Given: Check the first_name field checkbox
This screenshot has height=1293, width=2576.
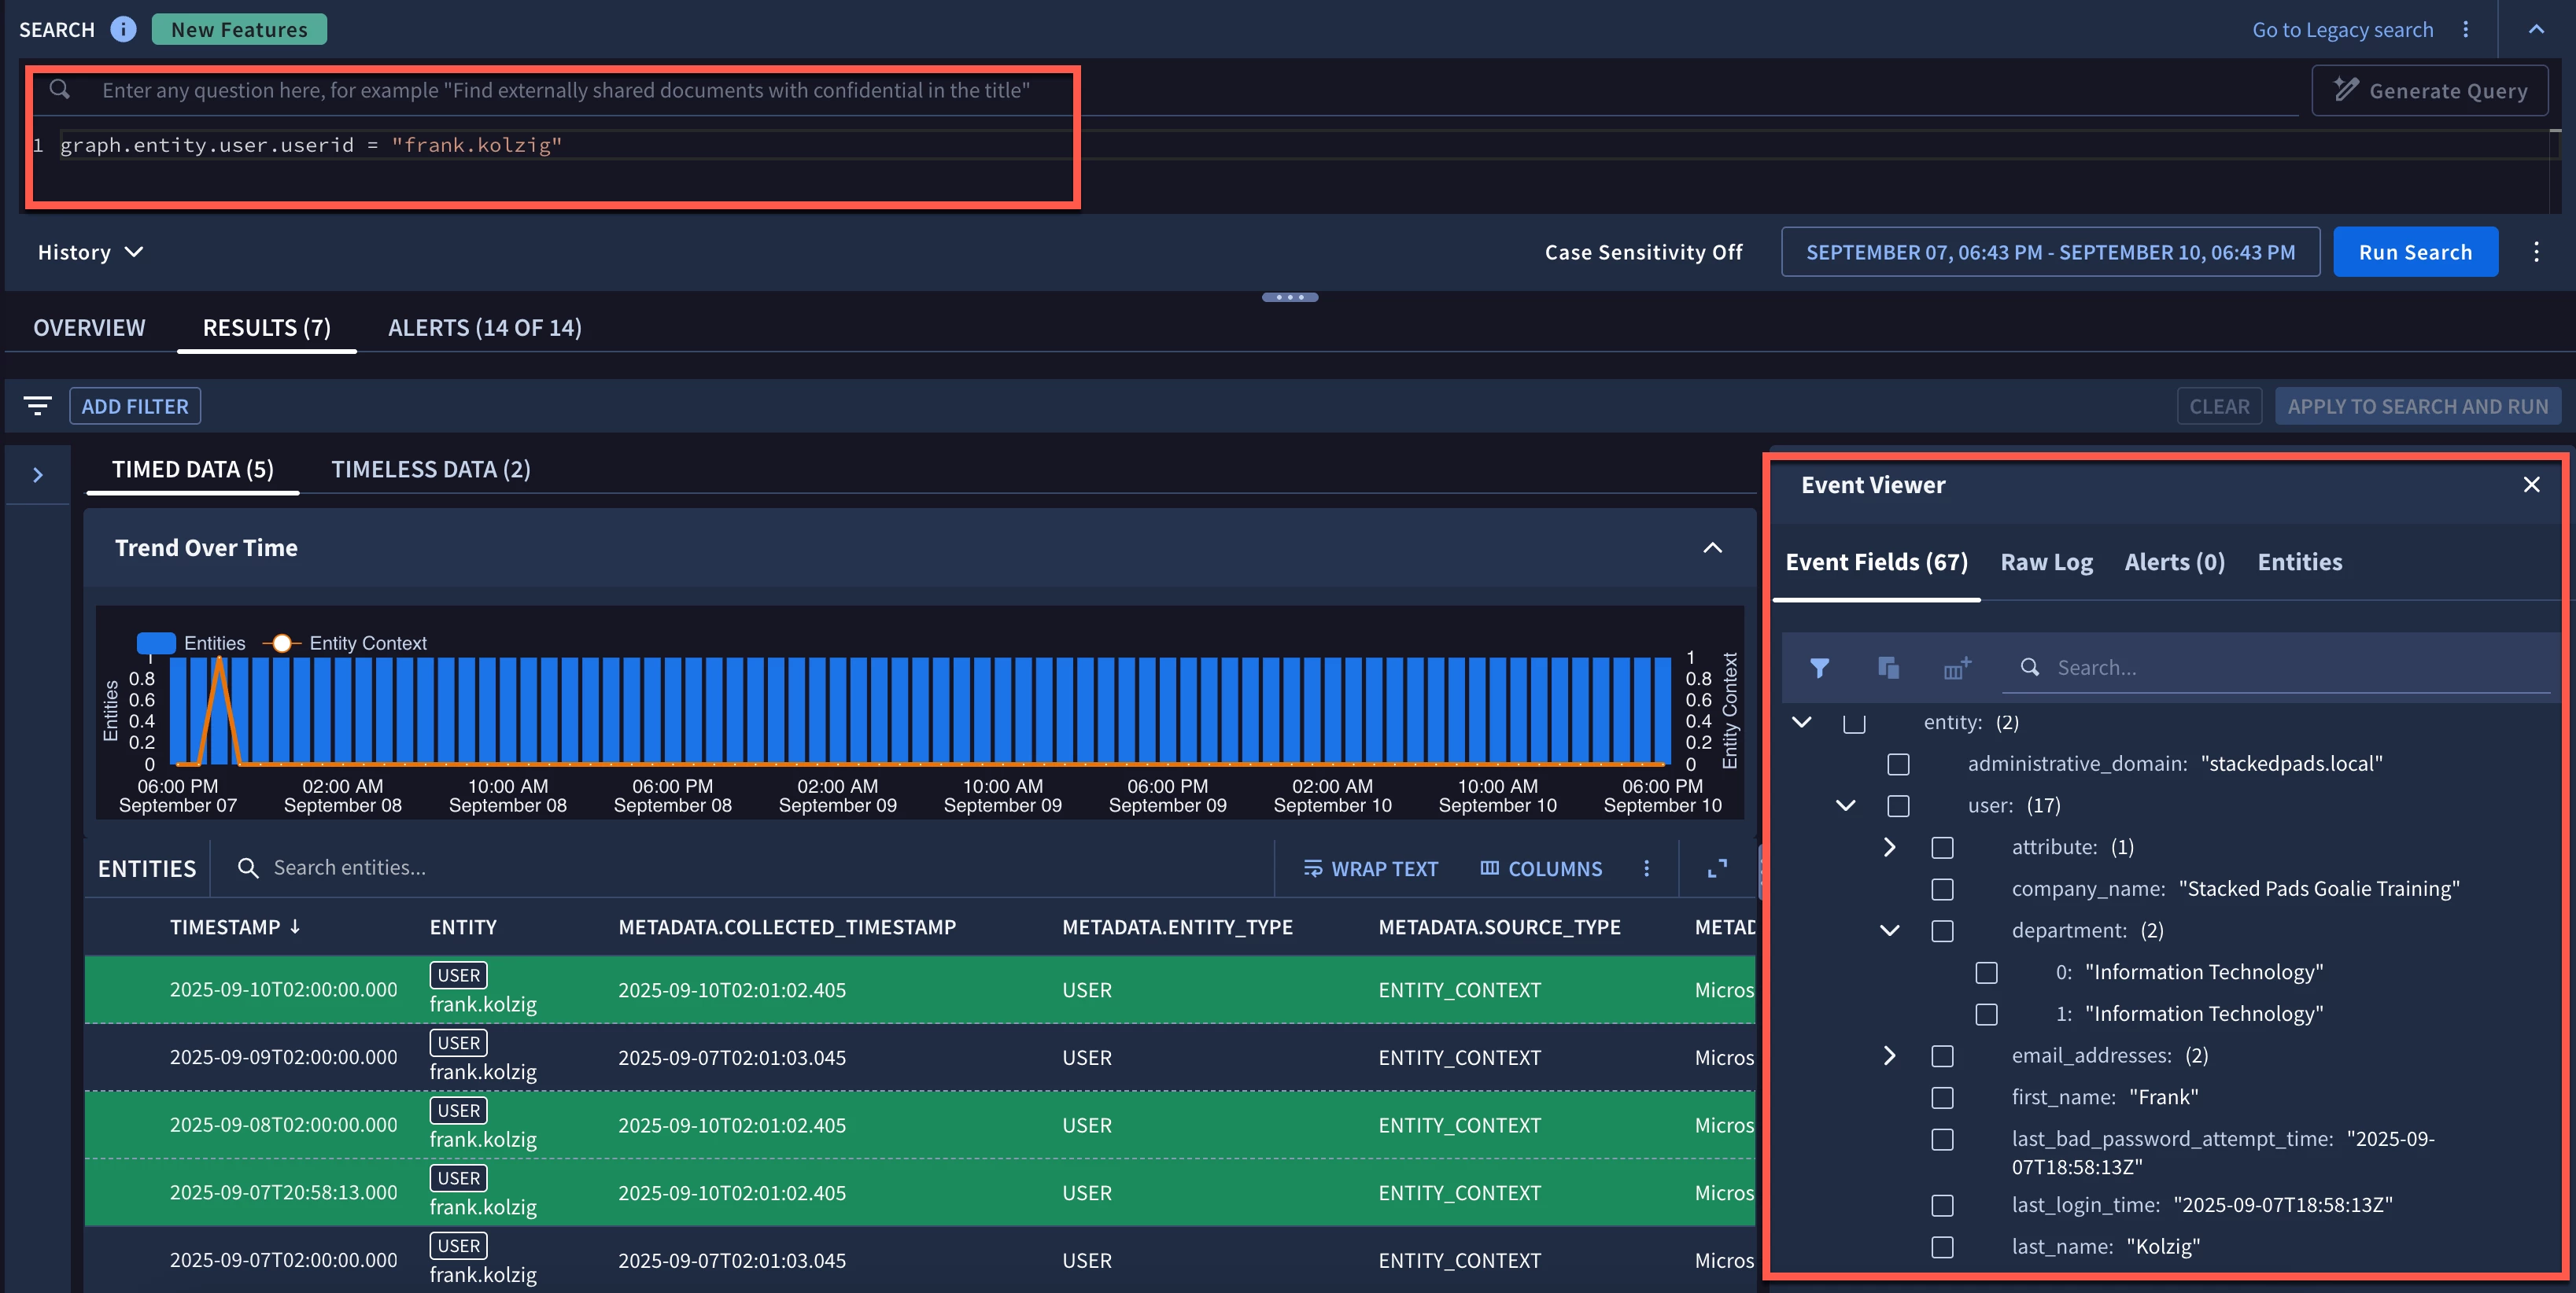Looking at the screenshot, I should [1942, 1098].
